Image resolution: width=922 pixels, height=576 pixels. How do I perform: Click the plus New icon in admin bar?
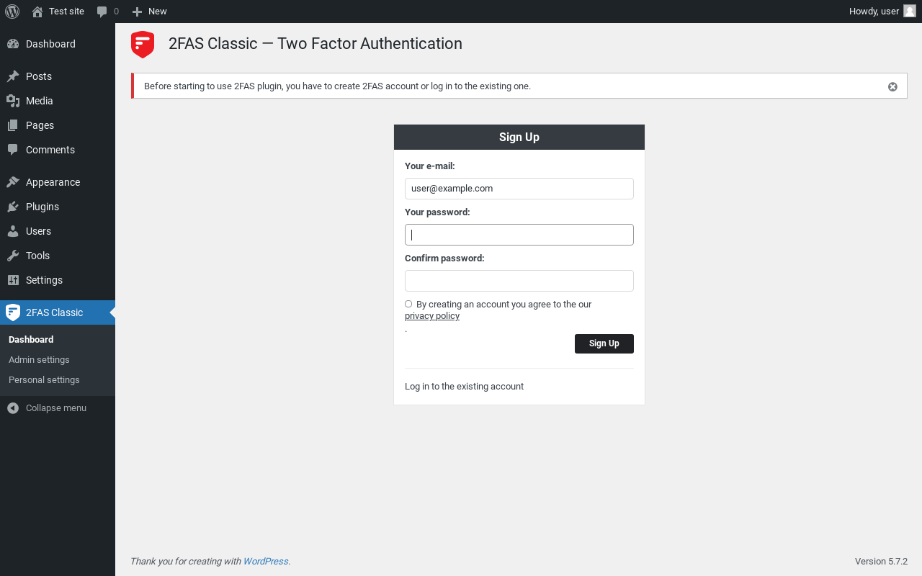tap(137, 12)
